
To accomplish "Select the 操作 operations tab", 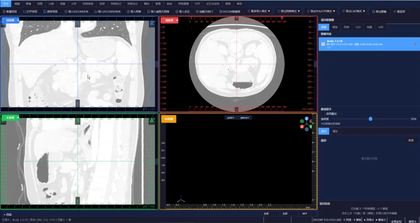I will (324, 131).
